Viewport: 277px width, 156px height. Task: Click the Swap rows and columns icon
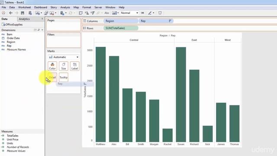pyautogui.click(x=81, y=13)
